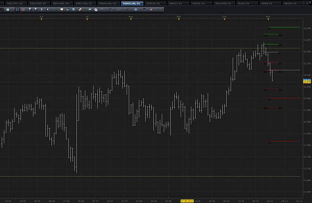Click the dimmed tool icon left of the line tool

(119, 9)
